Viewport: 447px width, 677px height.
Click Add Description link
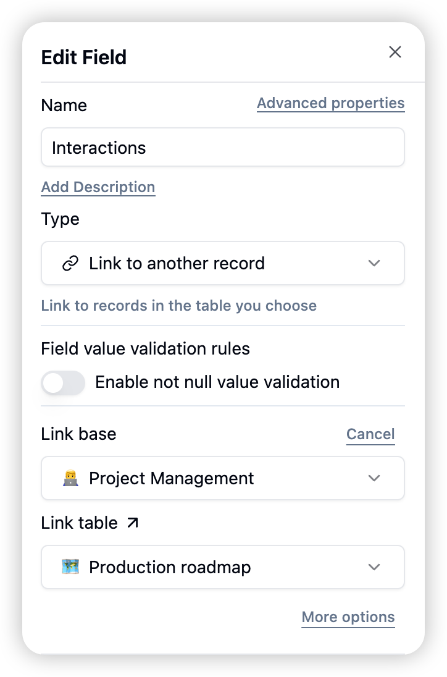coord(98,187)
